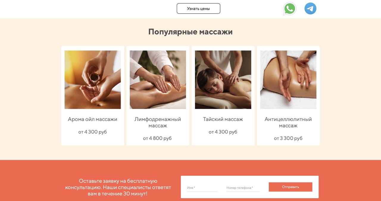Click the Узнать цены button
The image size is (381, 201).
(x=199, y=9)
